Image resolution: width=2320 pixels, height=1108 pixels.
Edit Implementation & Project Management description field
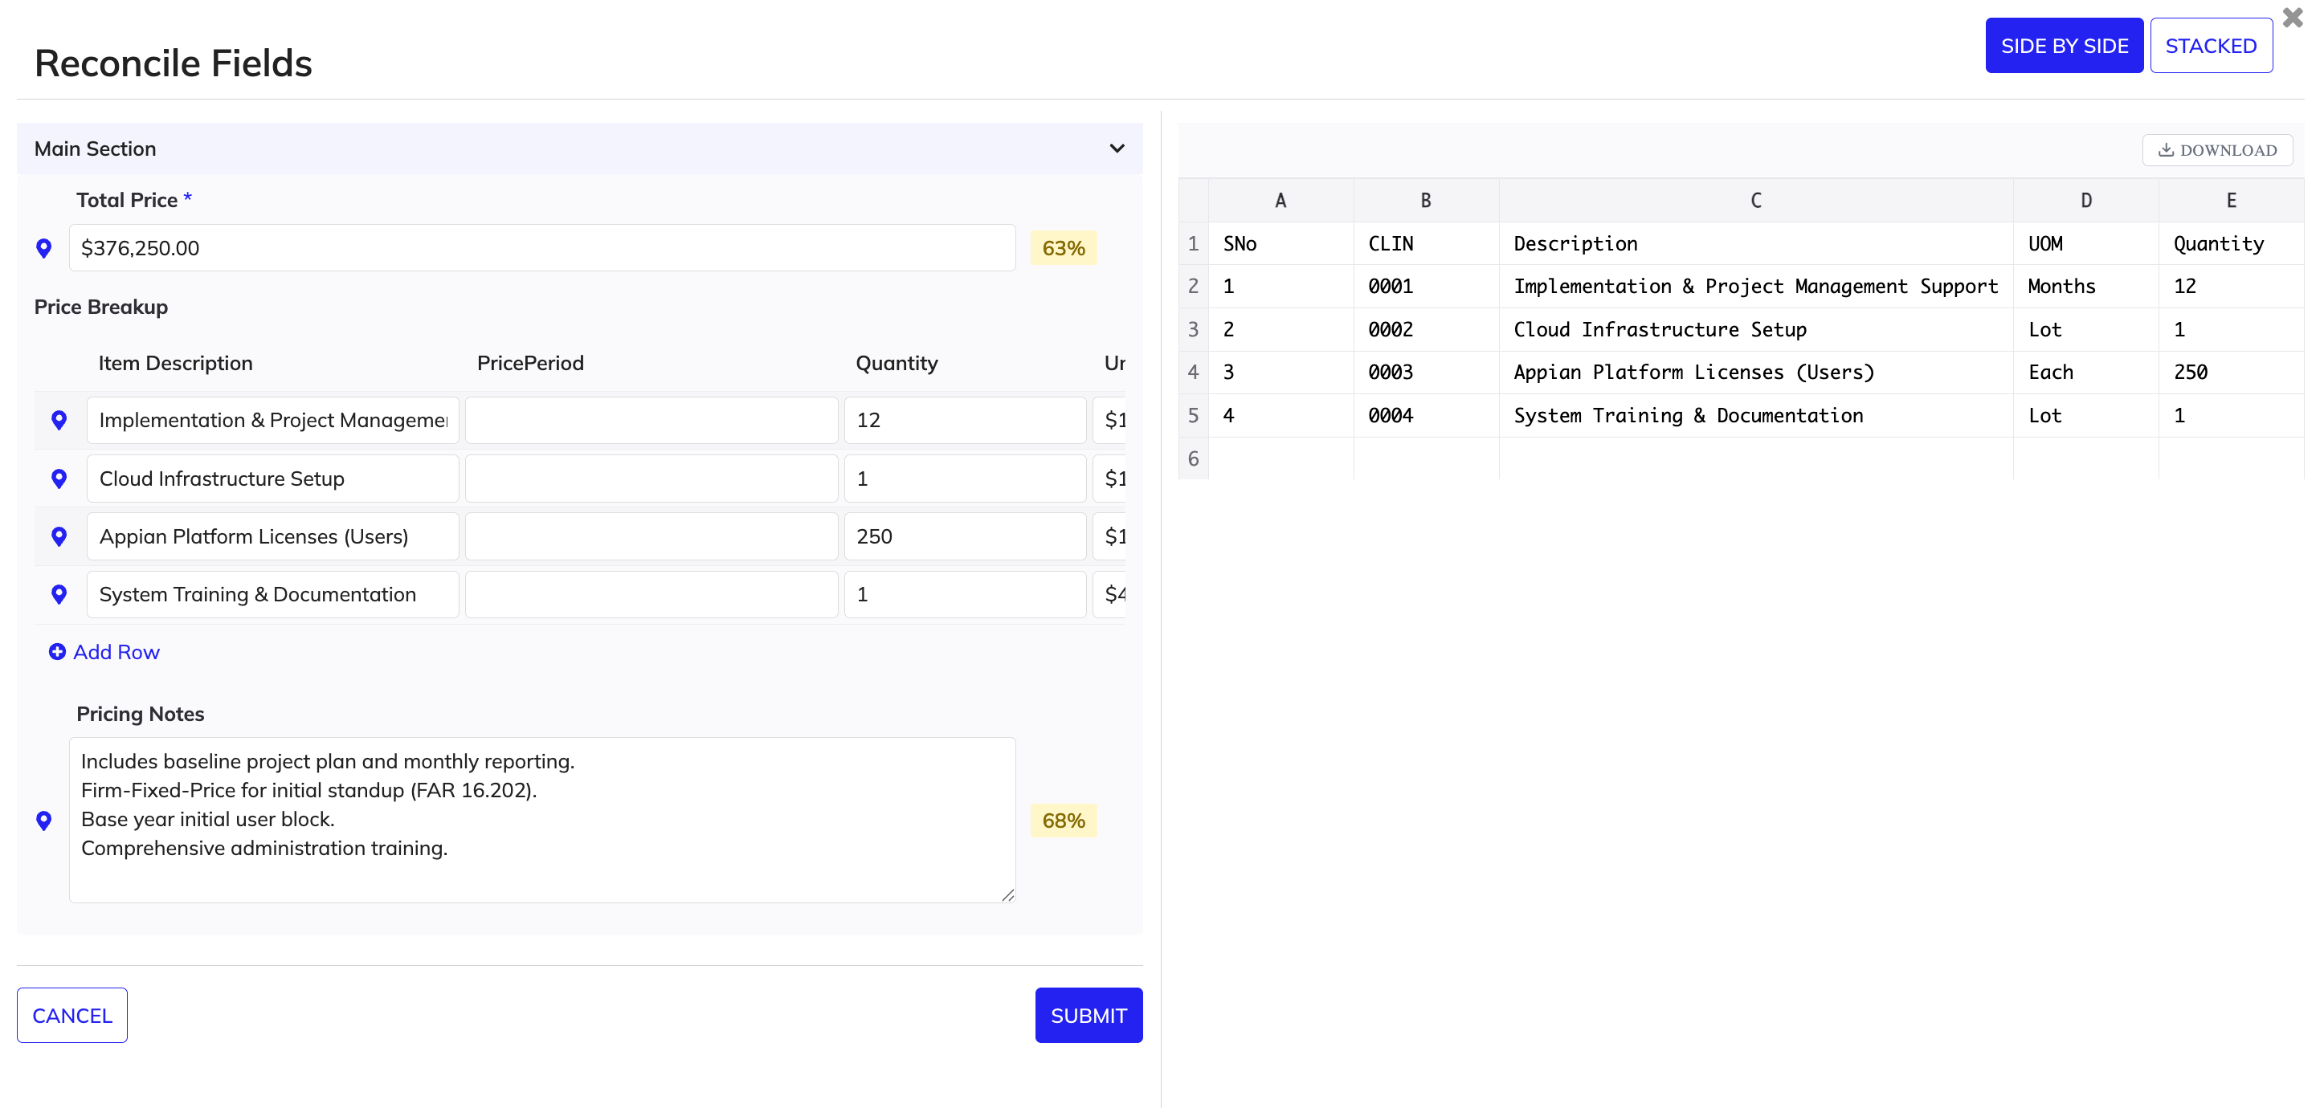point(273,421)
